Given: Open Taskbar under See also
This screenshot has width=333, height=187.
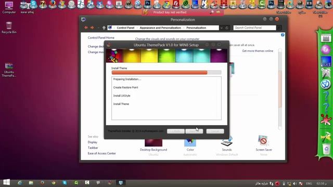Looking at the screenshot, I should click(93, 148).
